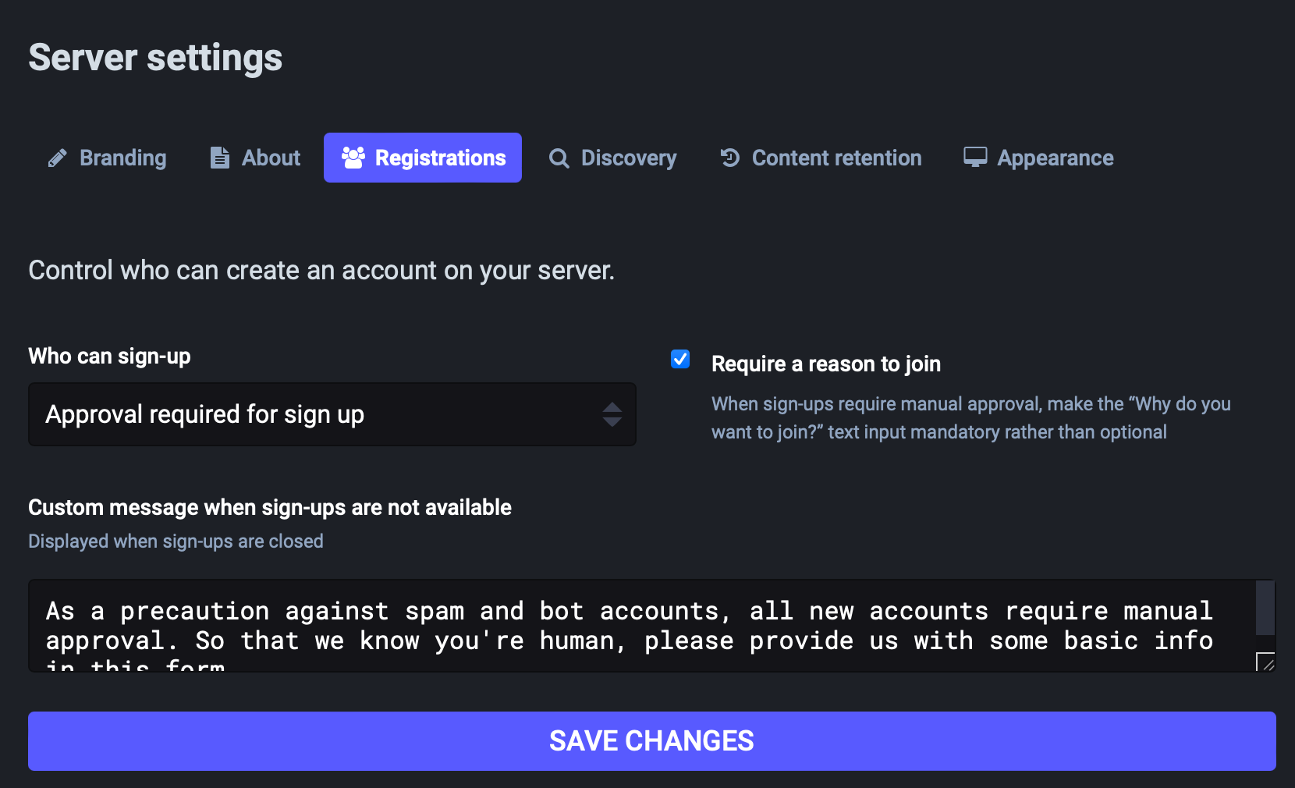This screenshot has width=1295, height=788.
Task: Select the Registrations tab label
Action: pyautogui.click(x=440, y=158)
